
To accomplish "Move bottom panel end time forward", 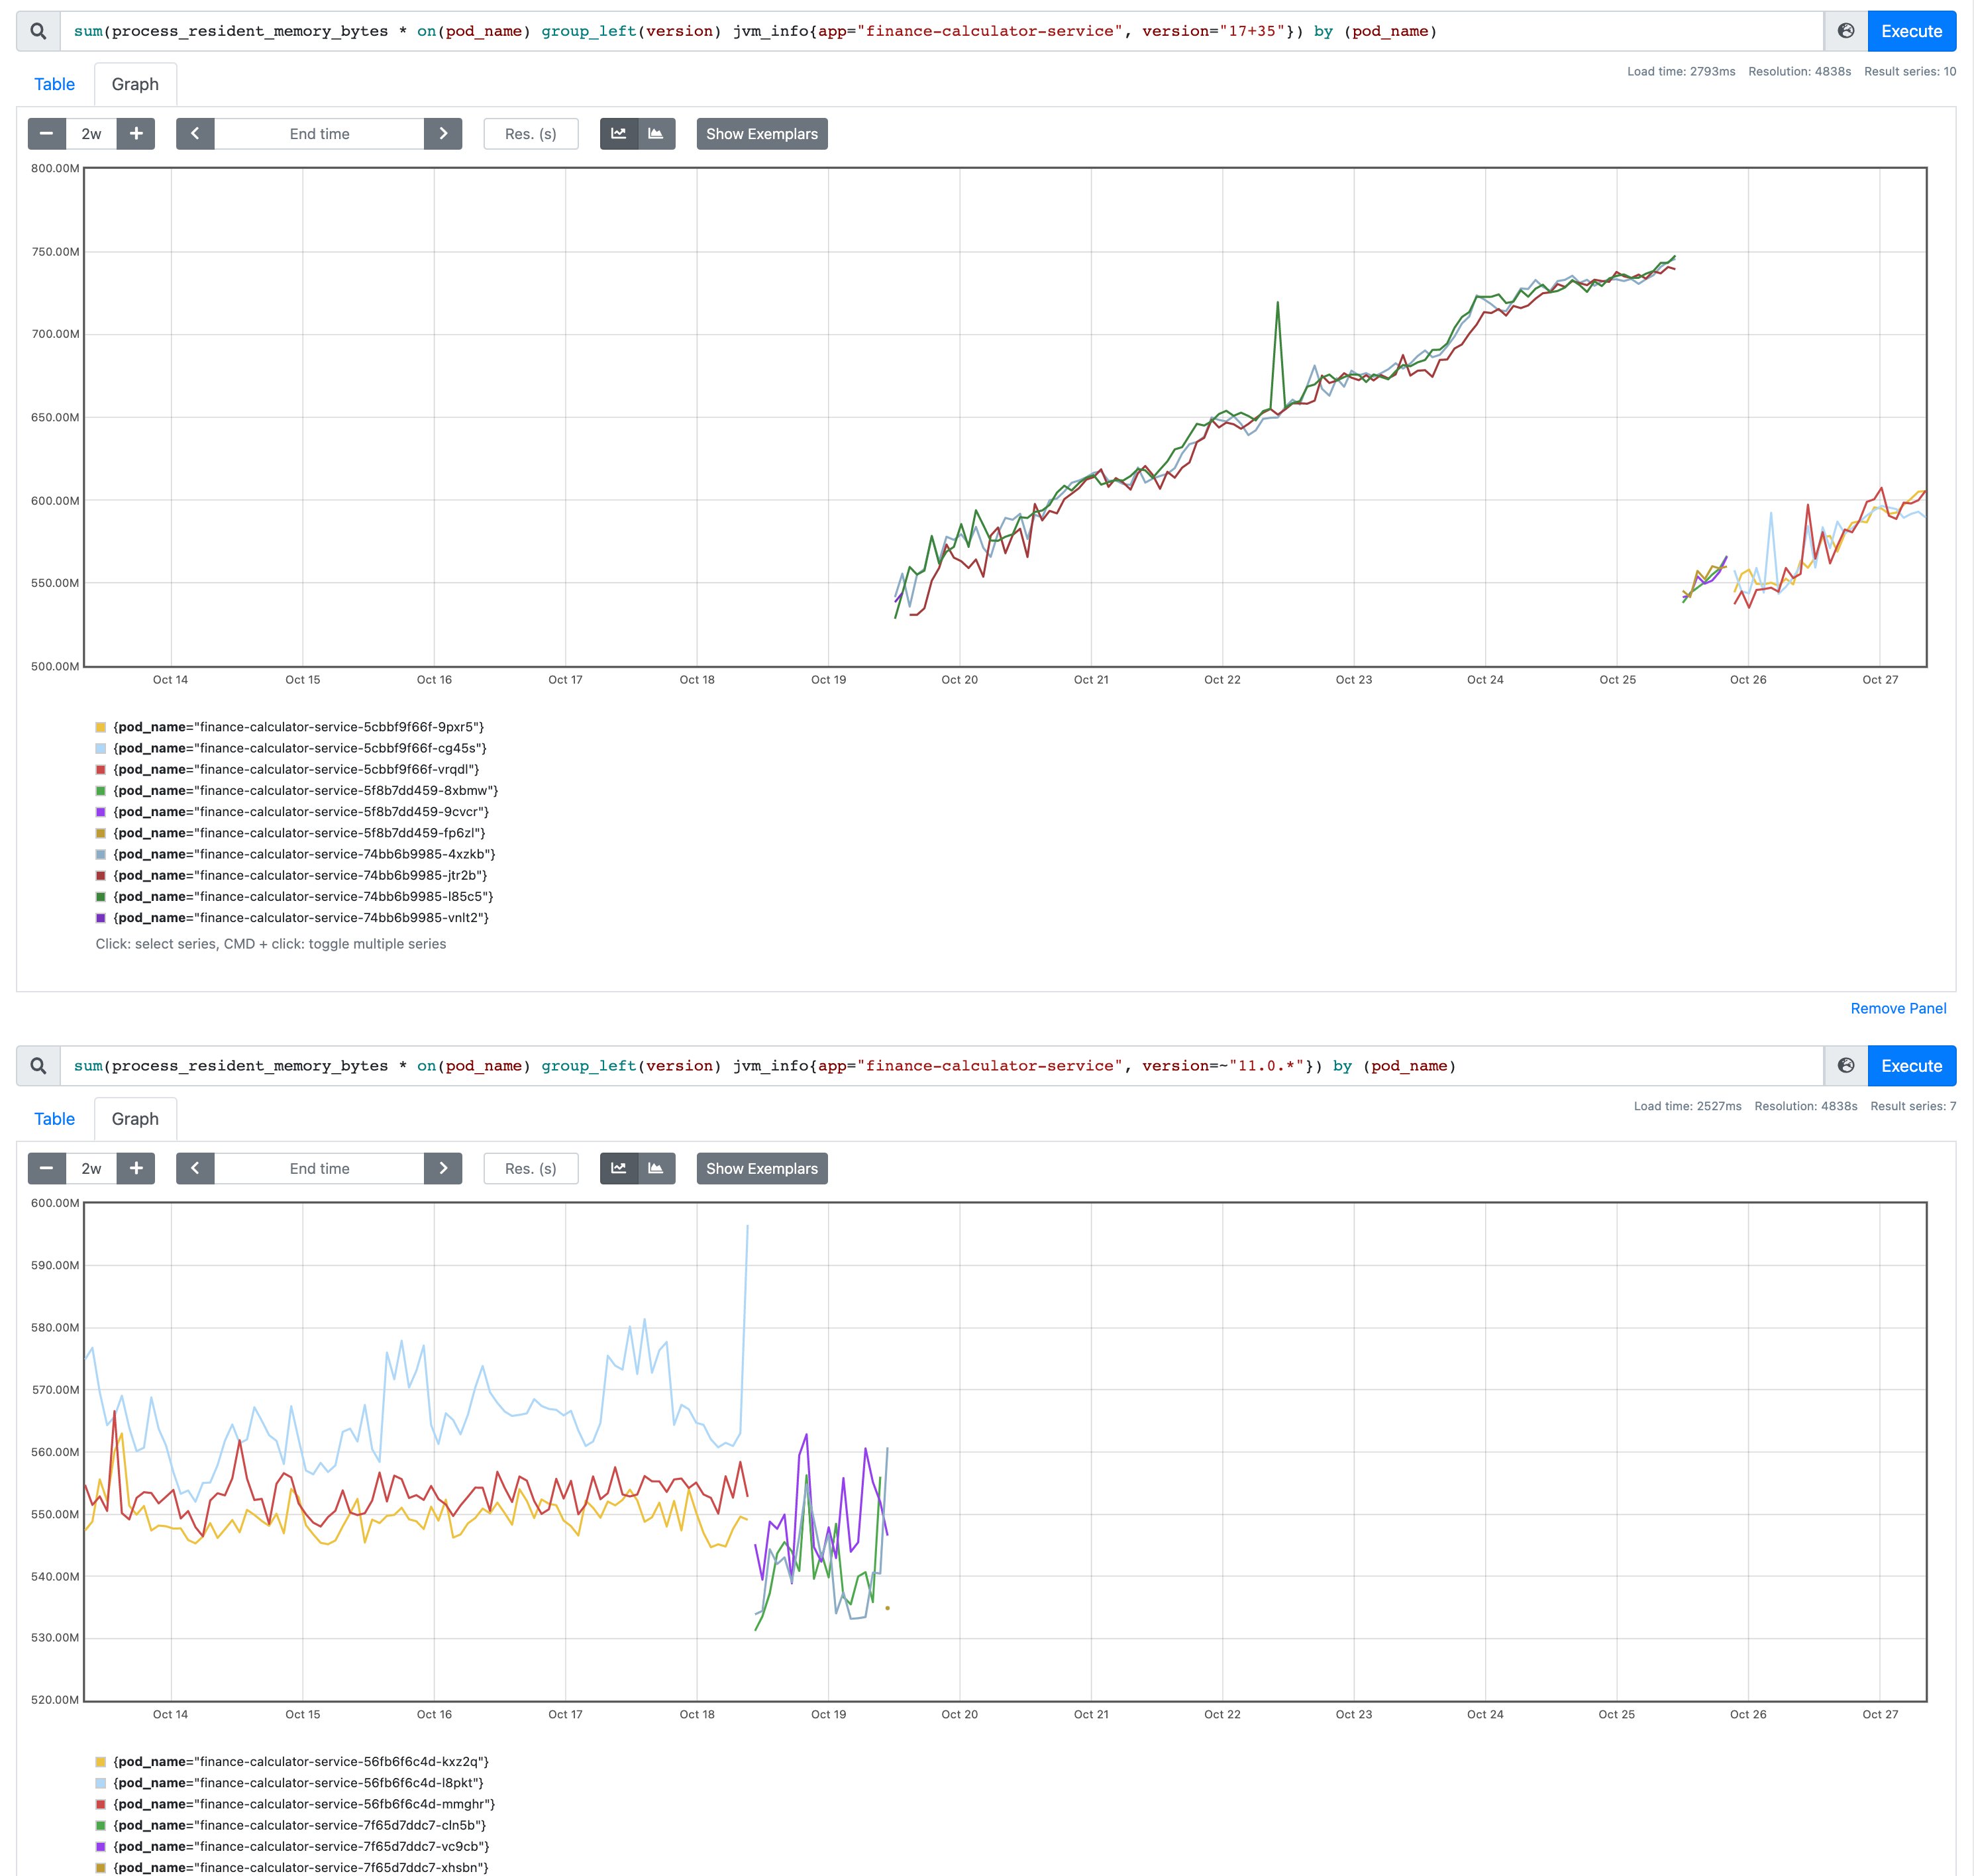I will point(443,1168).
